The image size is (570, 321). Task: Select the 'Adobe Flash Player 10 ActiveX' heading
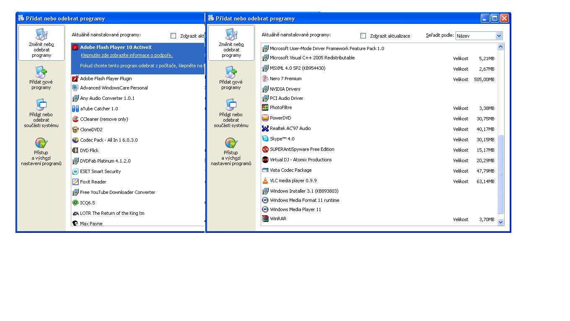[116, 47]
